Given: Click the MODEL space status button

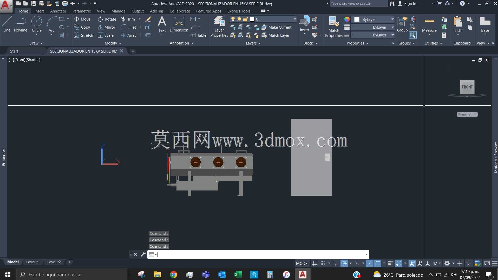Looking at the screenshot, I should point(303,263).
